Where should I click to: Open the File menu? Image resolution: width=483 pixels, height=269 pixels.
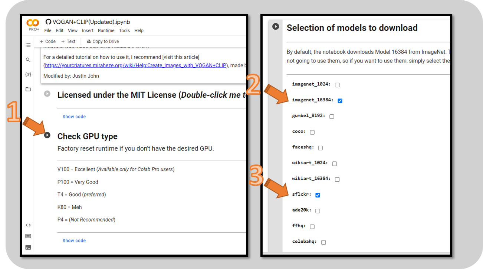pos(48,31)
